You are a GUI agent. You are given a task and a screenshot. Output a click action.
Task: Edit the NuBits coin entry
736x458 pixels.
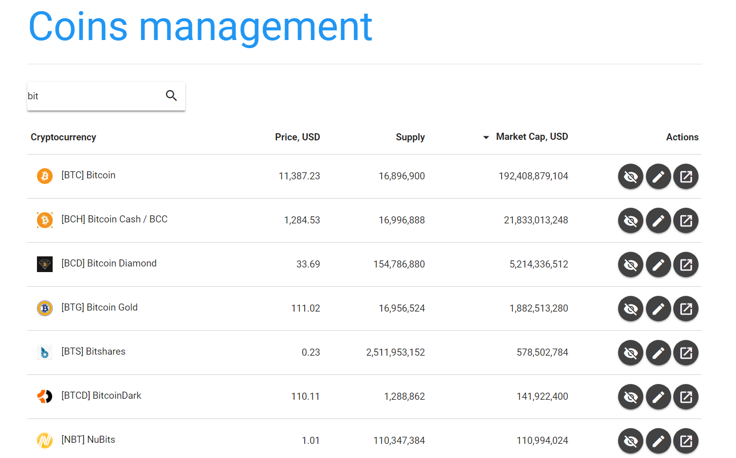pyautogui.click(x=659, y=441)
